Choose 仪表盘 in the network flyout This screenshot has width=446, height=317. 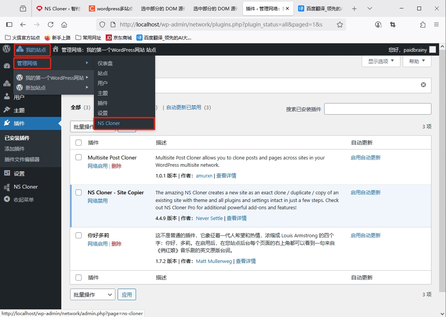(105, 63)
